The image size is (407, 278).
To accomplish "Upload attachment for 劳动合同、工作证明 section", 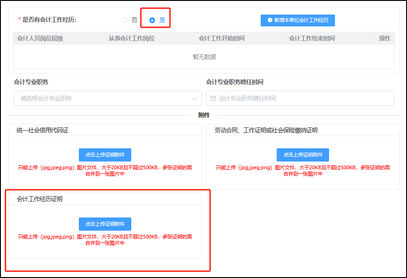I will click(304, 155).
